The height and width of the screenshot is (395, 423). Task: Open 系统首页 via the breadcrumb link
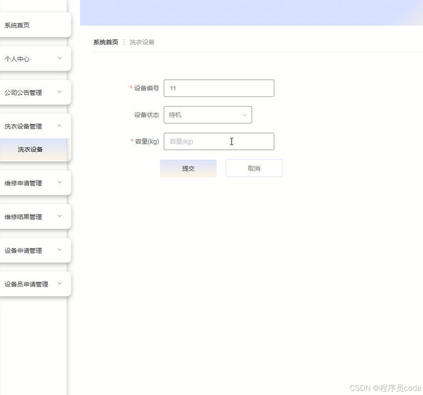click(105, 42)
